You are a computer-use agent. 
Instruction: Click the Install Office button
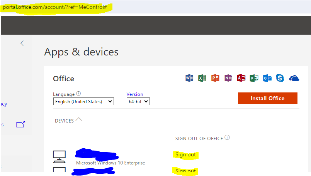pyautogui.click(x=268, y=98)
